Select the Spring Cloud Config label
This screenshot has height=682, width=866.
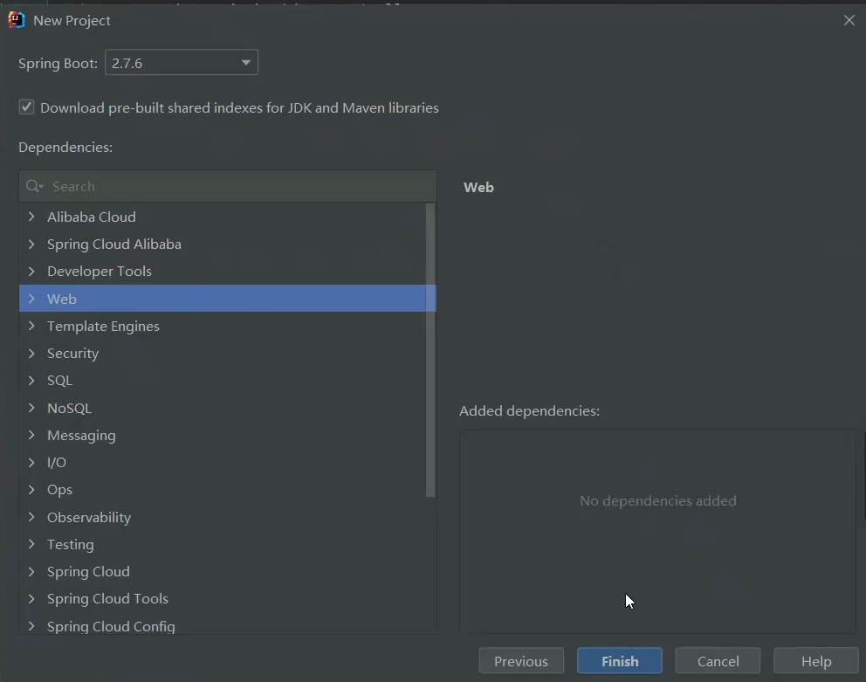coord(111,626)
